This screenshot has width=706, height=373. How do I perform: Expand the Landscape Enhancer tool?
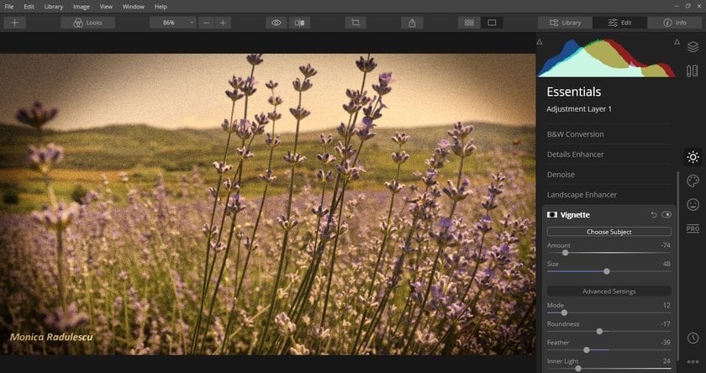(609, 195)
